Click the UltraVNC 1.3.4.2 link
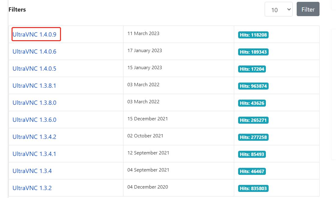This screenshot has height=198, width=336. 34,137
